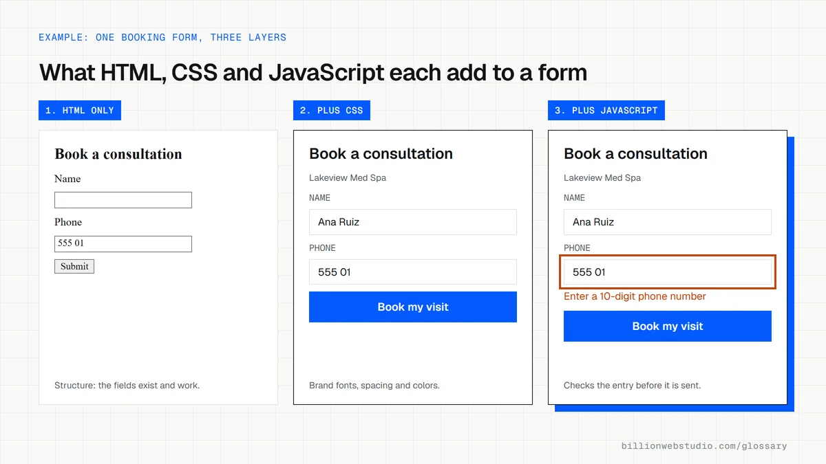This screenshot has height=464, width=826.
Task: Click the 'NAME' label in Plus CSS form
Action: click(320, 198)
